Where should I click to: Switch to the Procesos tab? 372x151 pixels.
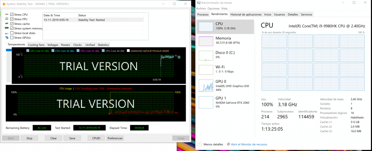point(203,15)
